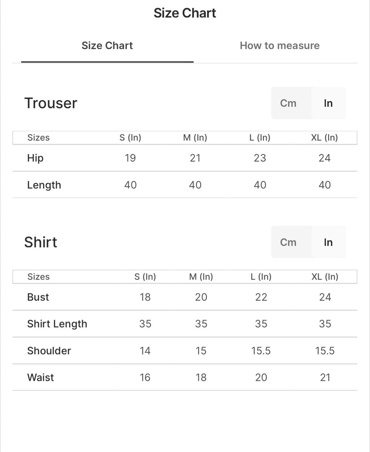
Task: Switch Shirt units to In
Action: click(x=328, y=242)
